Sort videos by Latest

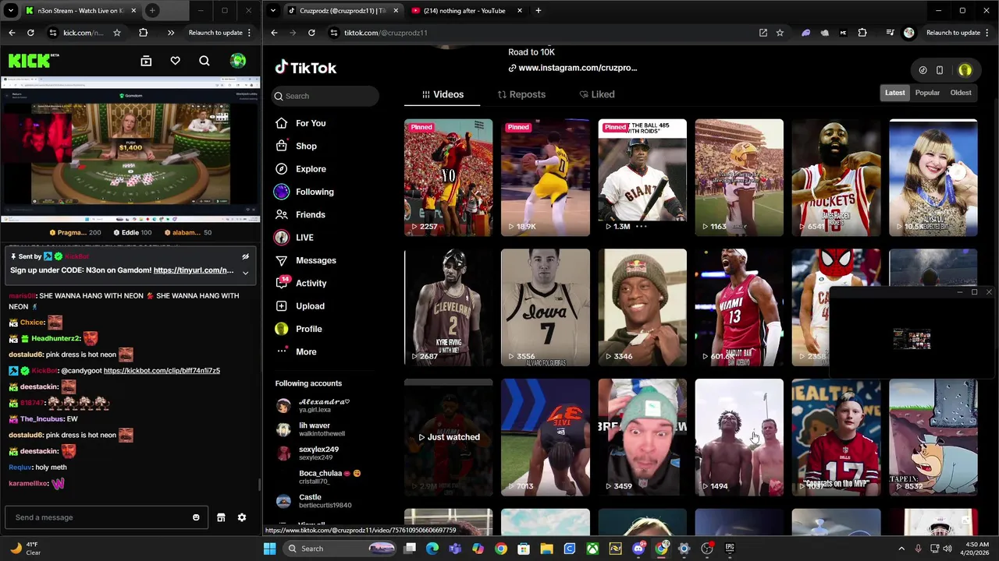(895, 93)
